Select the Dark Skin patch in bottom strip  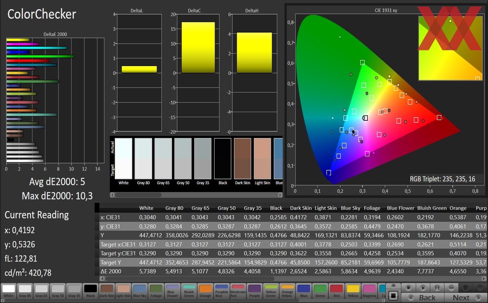click(x=107, y=291)
